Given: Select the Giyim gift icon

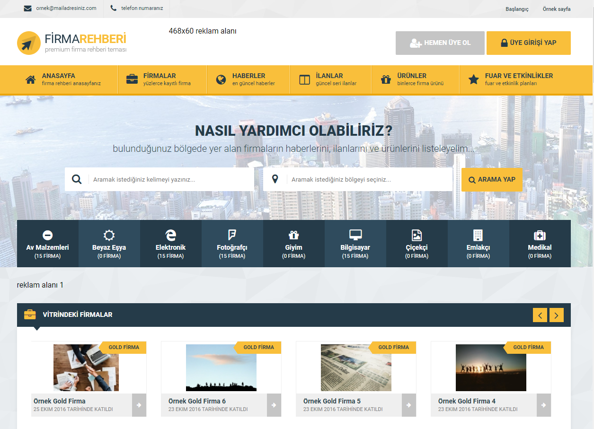Looking at the screenshot, I should [293, 235].
